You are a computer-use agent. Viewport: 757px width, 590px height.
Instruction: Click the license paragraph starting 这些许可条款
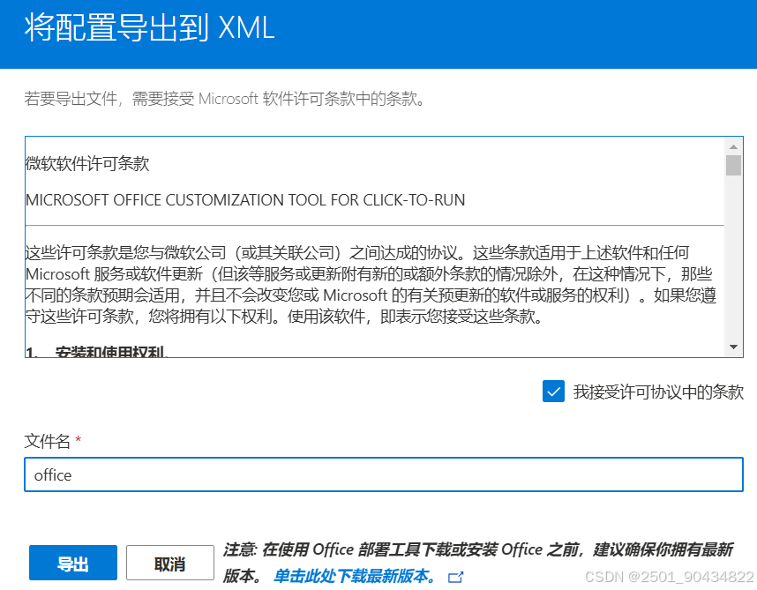[371, 285]
